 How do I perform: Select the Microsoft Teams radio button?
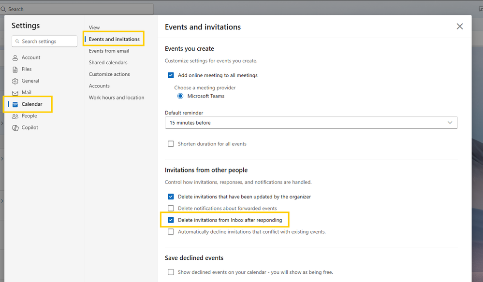click(180, 96)
